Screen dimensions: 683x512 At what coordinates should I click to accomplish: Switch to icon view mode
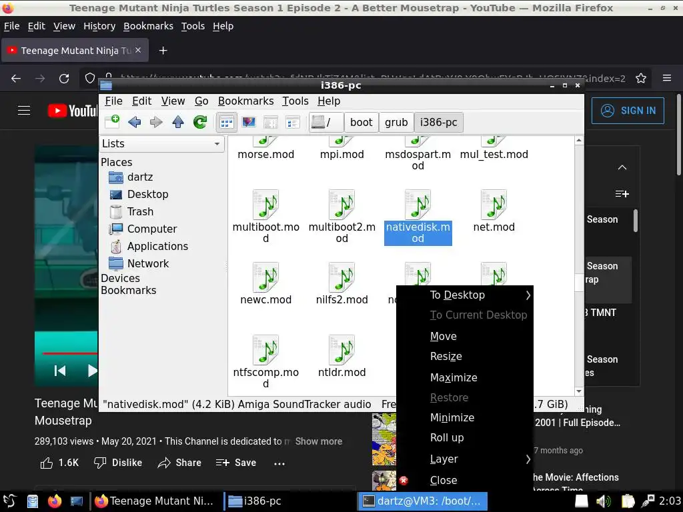(x=227, y=123)
